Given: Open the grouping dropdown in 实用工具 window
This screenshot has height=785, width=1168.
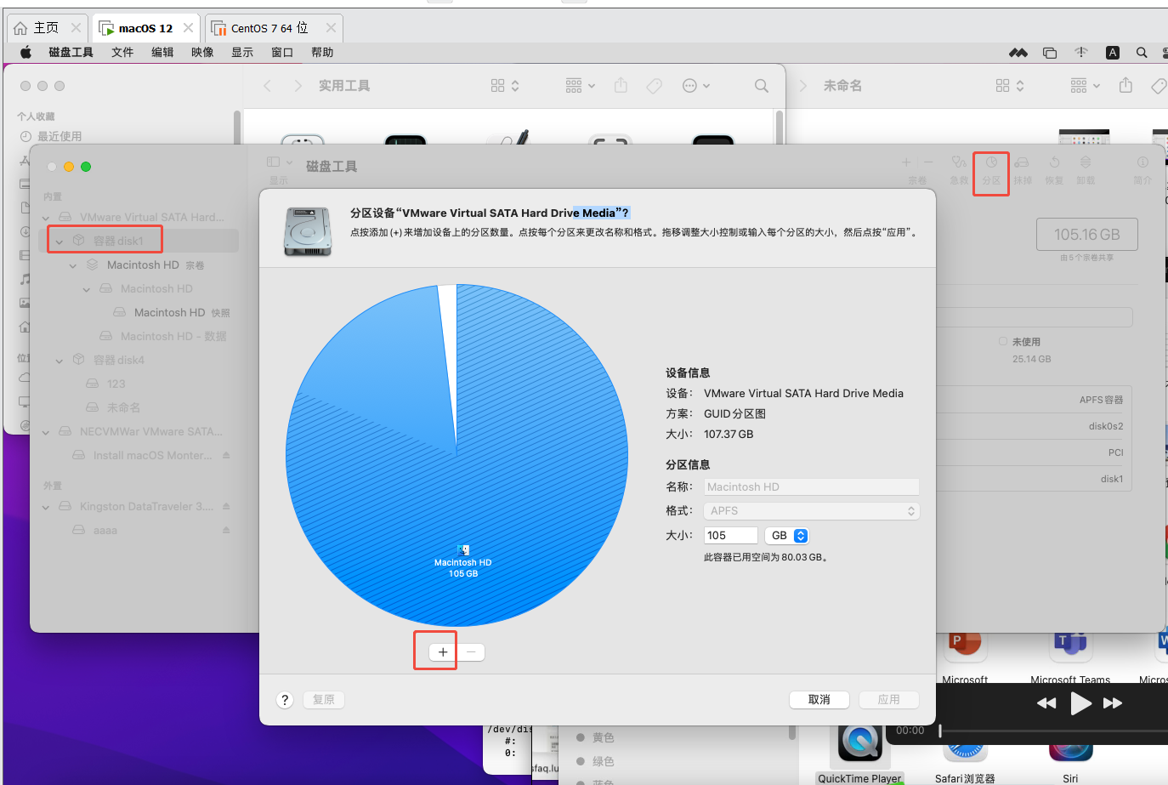Looking at the screenshot, I should tap(581, 86).
